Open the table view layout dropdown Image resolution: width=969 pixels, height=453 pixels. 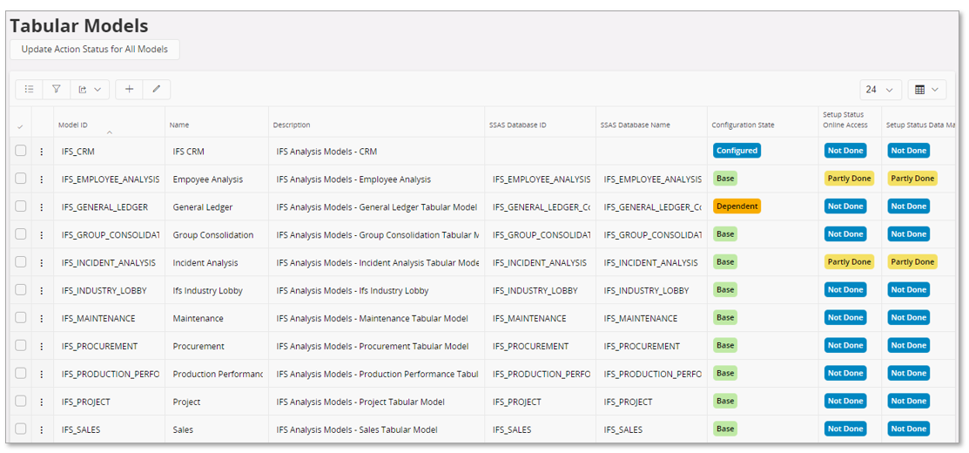pos(926,90)
